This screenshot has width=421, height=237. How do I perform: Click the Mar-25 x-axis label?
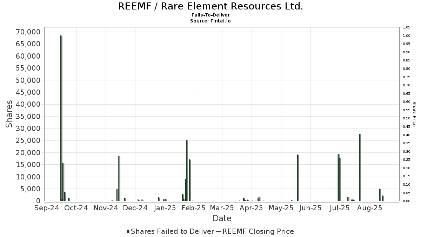222,208
